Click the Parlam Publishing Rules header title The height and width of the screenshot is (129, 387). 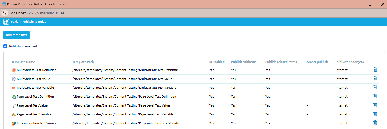29,22
